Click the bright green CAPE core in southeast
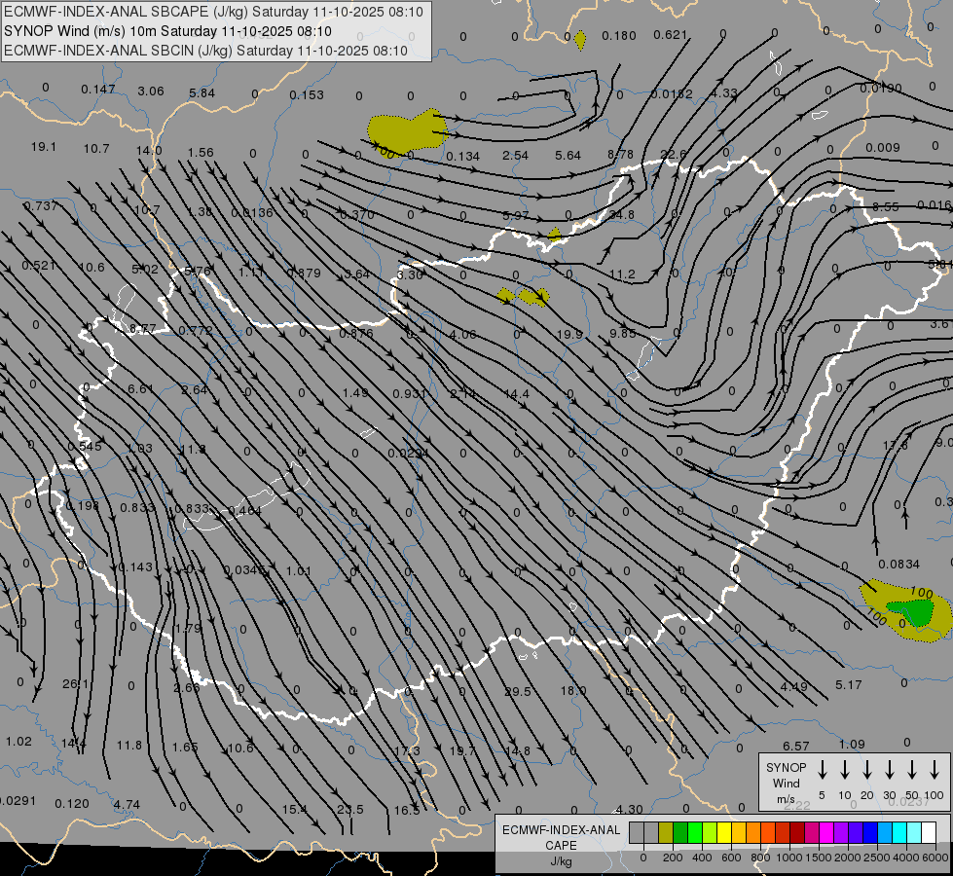Screen dimensions: 953x876 click(x=915, y=612)
